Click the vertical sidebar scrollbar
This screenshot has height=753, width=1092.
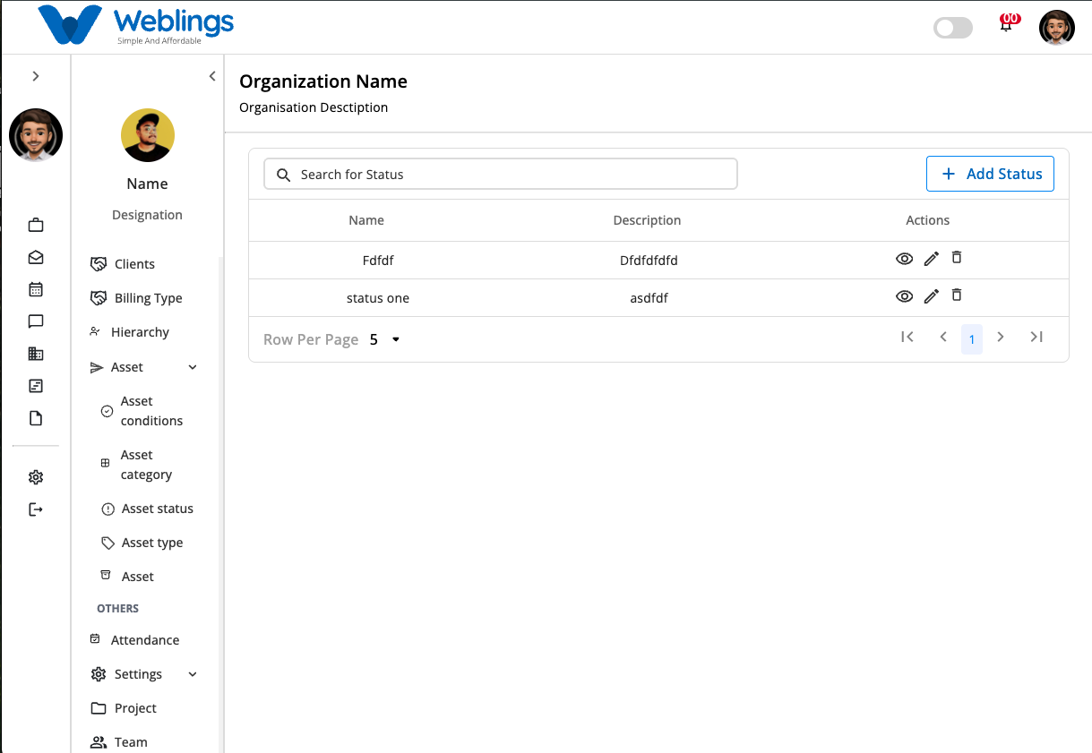point(221,501)
